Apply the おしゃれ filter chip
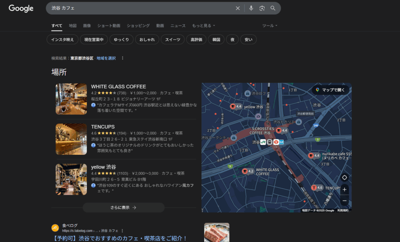Screen dimensions: 400x242 point(147,39)
